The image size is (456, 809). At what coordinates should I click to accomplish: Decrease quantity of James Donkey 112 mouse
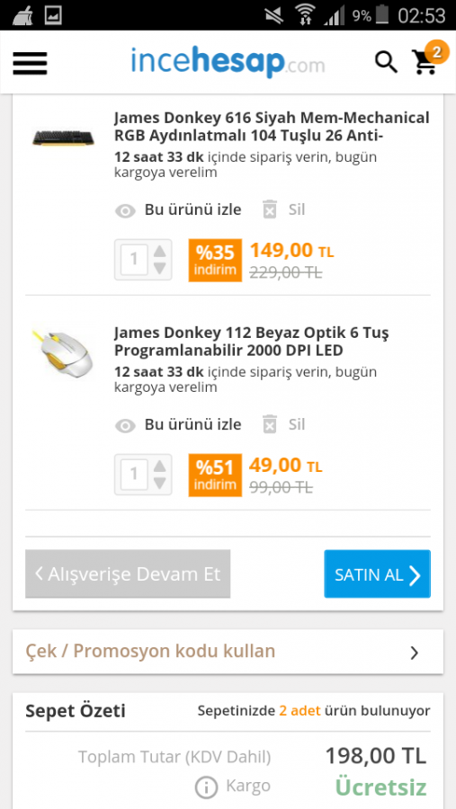point(159,483)
